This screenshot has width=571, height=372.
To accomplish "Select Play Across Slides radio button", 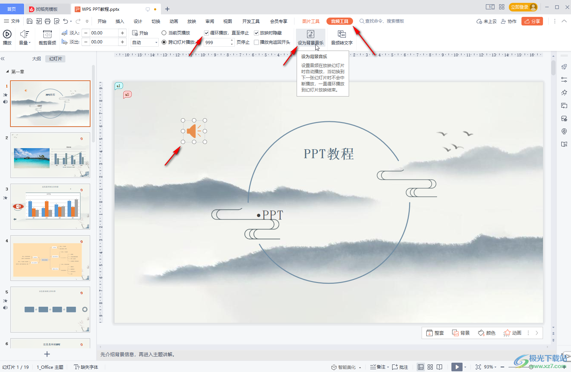I will click(x=164, y=42).
